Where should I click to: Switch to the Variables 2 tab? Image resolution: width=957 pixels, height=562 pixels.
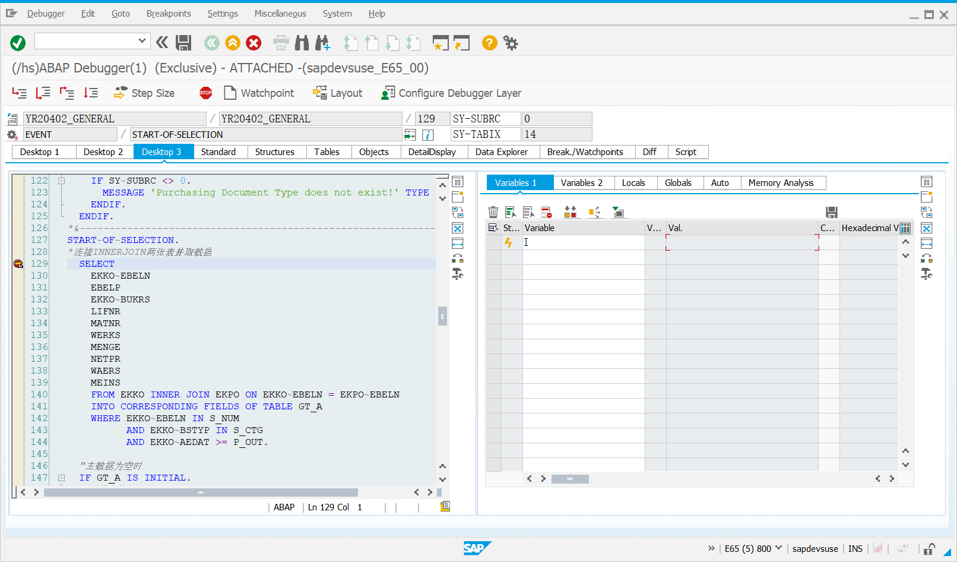tap(582, 182)
